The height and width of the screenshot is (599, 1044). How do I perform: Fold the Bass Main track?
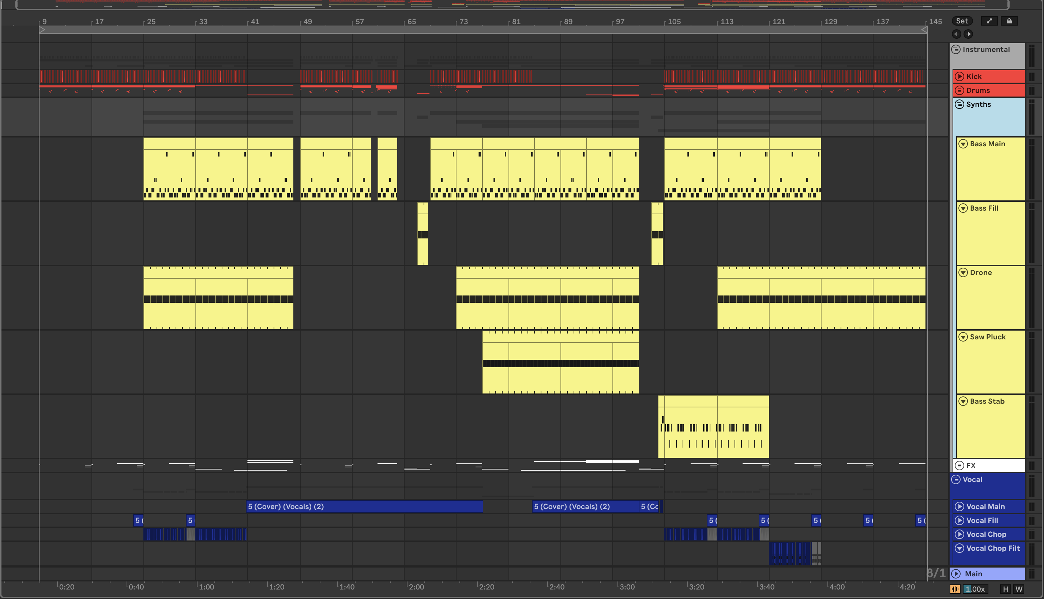tap(963, 144)
